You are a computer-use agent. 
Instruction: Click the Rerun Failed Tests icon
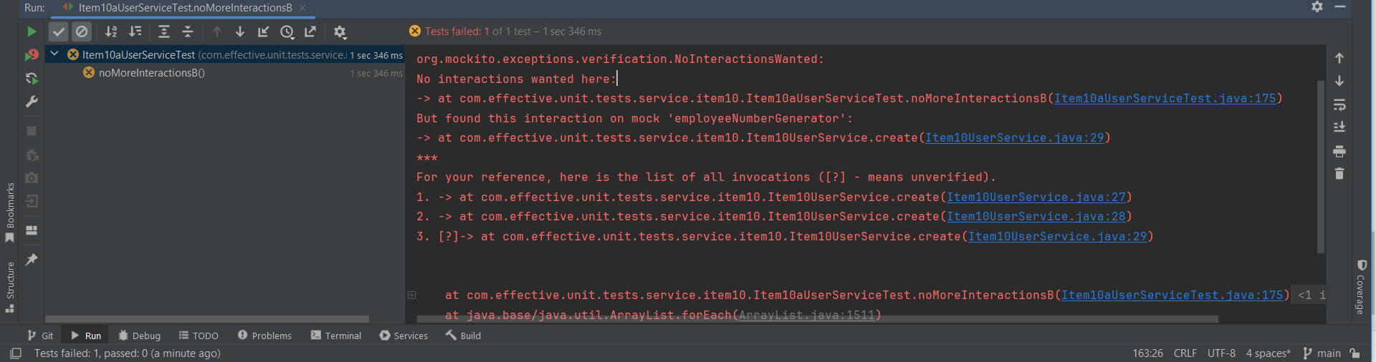pos(32,55)
